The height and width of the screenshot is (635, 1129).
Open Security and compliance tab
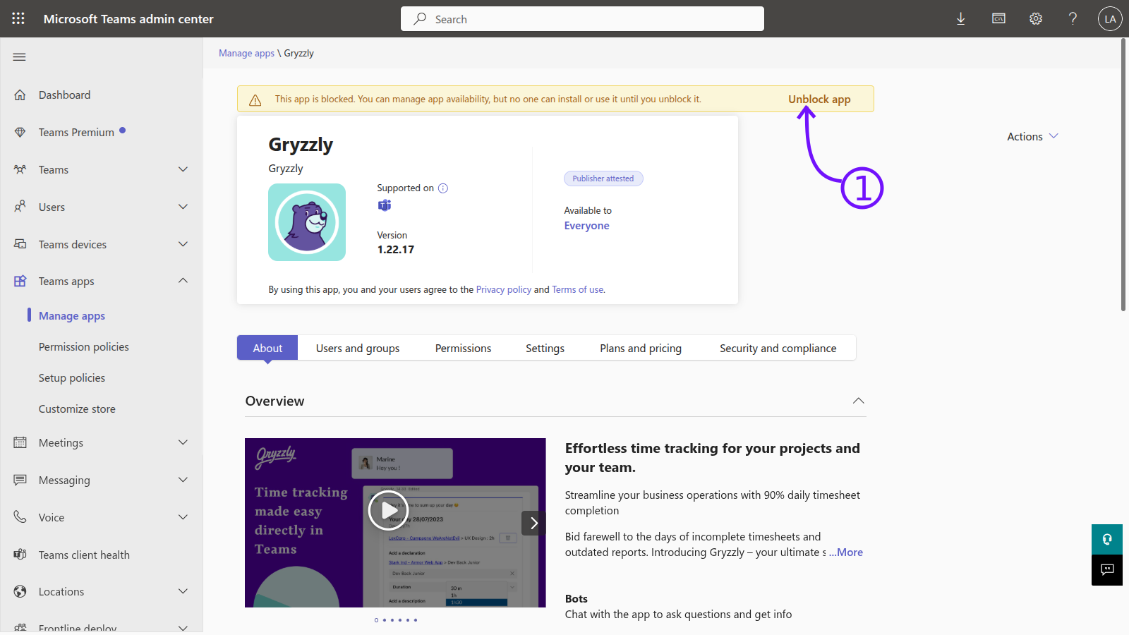[x=778, y=348]
